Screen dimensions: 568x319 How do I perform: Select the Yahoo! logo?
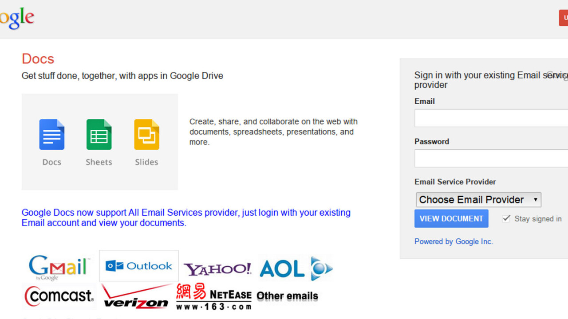point(217,268)
